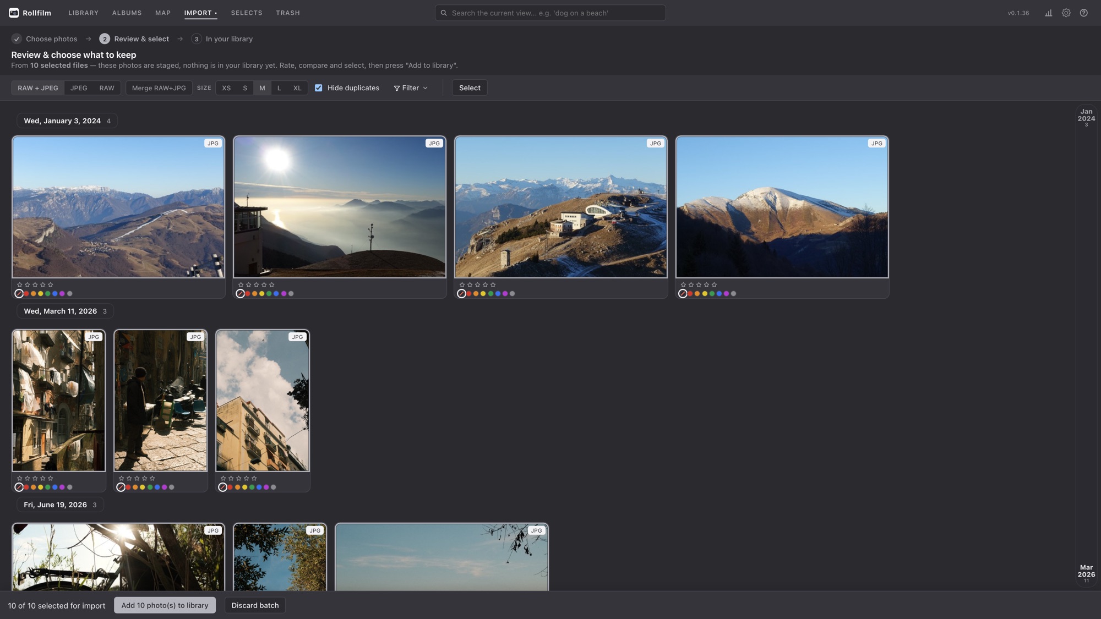Open the help question-mark icon

click(1083, 13)
